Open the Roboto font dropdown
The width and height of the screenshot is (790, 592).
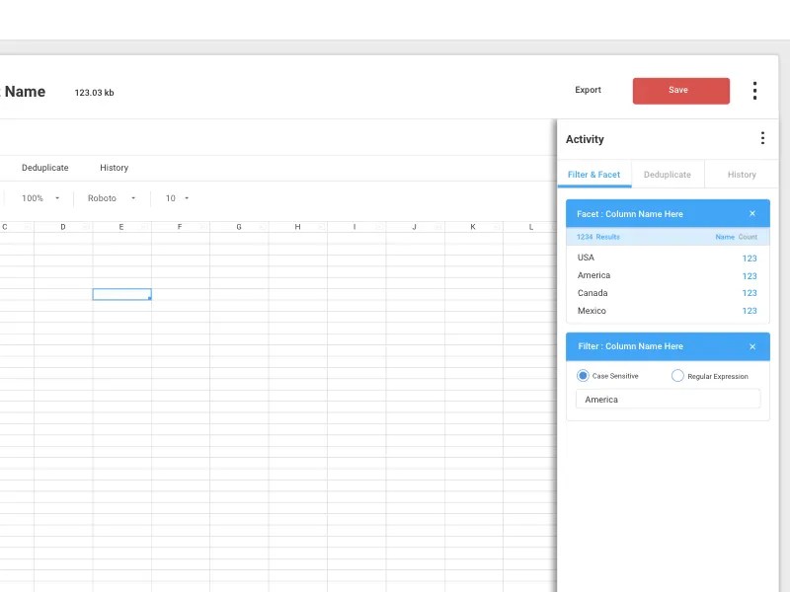tap(110, 198)
